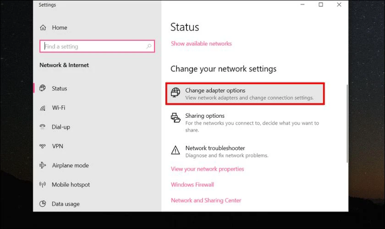
Task: Open the VPN icon in sidebar
Action: coord(43,147)
